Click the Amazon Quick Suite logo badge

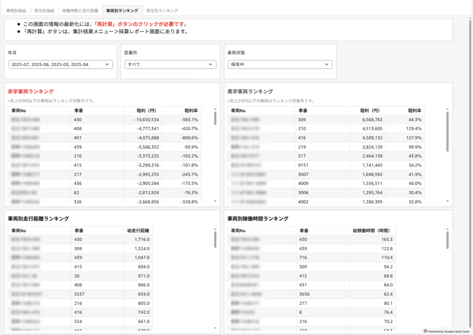pyautogui.click(x=446, y=331)
